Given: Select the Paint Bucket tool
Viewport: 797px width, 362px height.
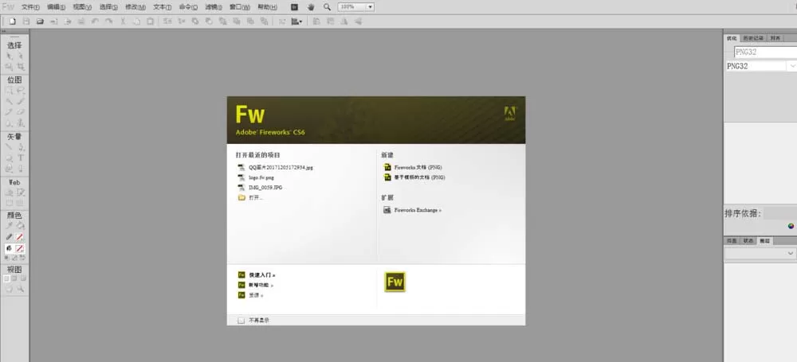Looking at the screenshot, I should pos(21,225).
